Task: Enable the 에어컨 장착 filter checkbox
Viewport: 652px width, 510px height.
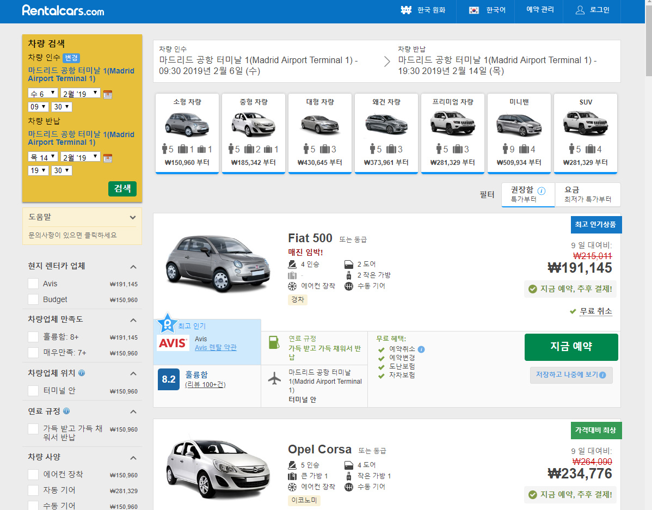Action: [33, 475]
